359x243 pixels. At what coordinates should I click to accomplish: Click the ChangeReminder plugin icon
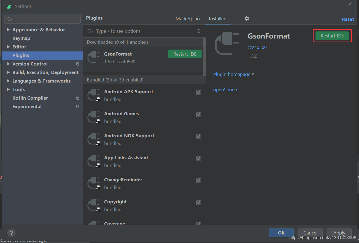[93, 183]
